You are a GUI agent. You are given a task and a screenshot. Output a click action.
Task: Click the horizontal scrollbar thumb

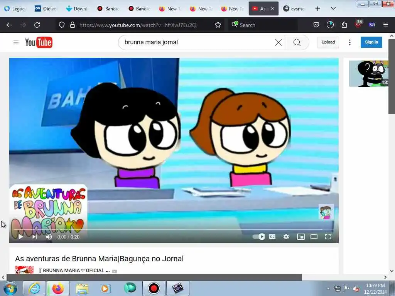[x=154, y=277]
